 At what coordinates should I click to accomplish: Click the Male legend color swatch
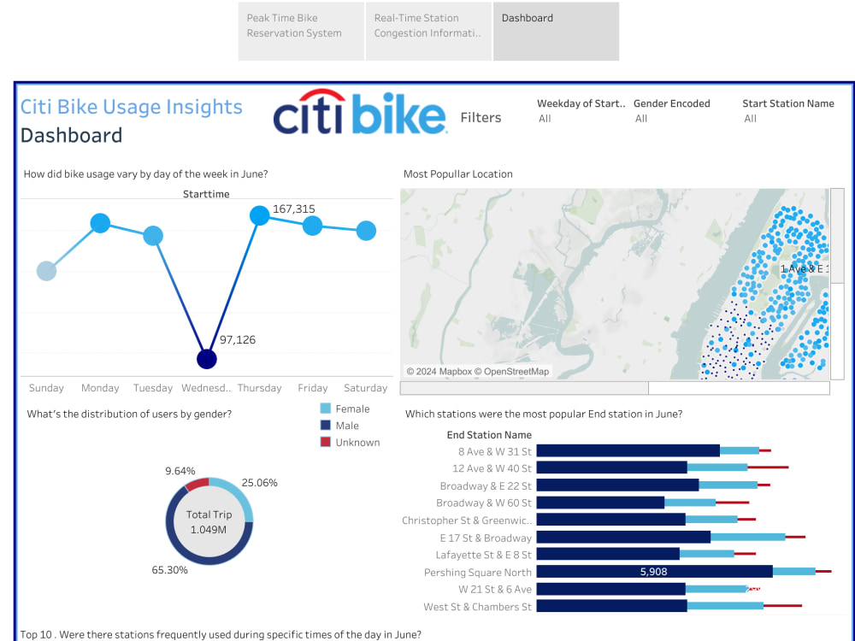[x=326, y=426]
